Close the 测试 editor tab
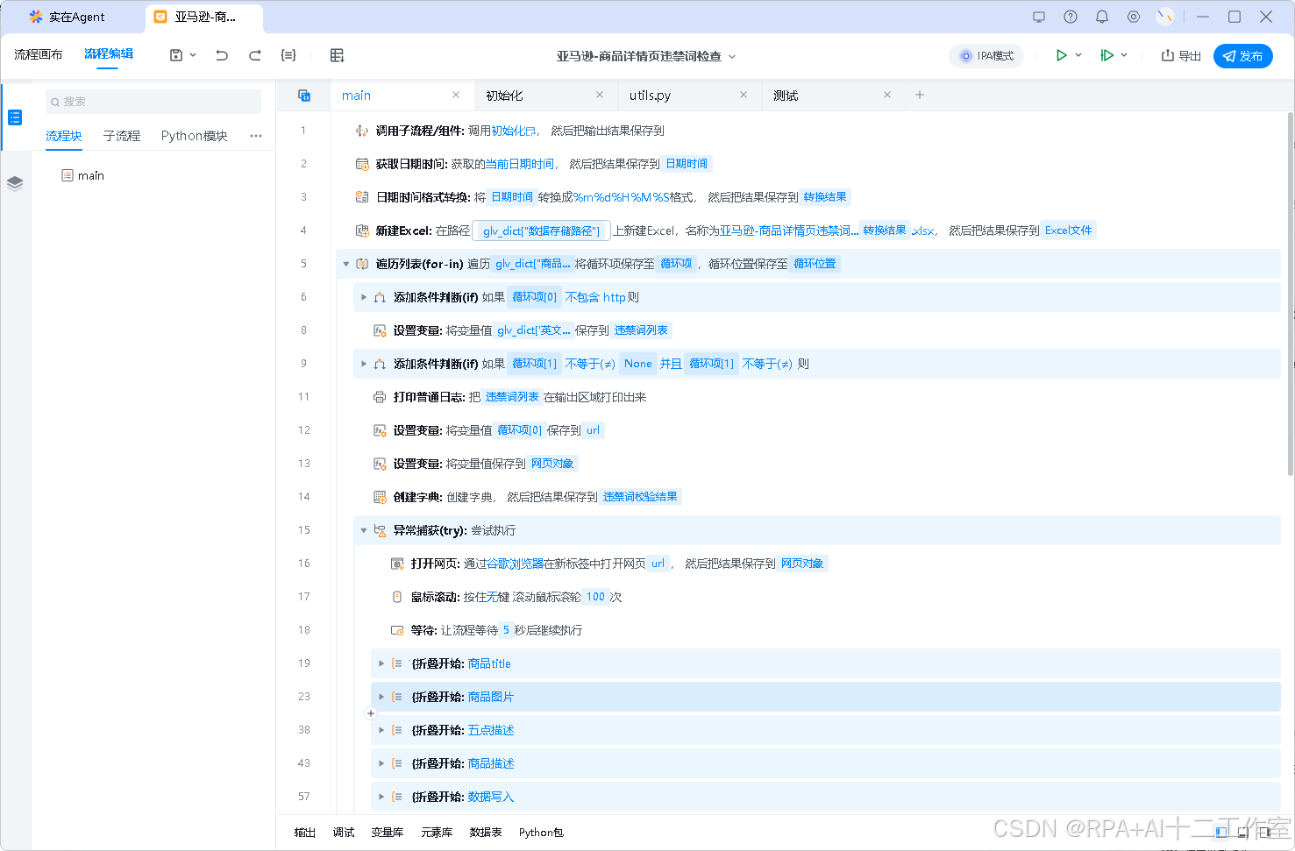The height and width of the screenshot is (851, 1295). coord(887,95)
